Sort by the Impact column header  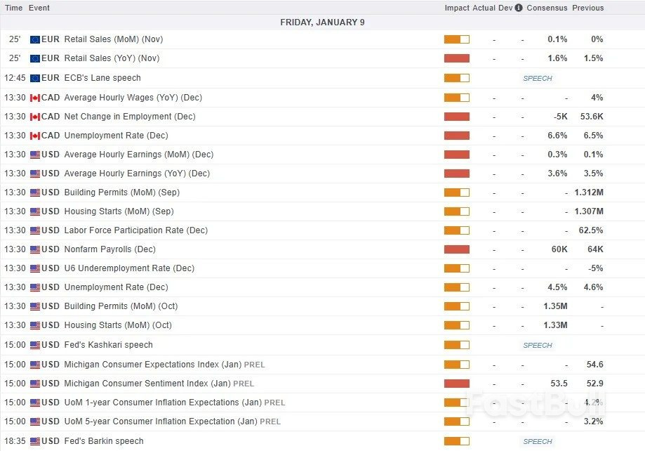tap(456, 8)
